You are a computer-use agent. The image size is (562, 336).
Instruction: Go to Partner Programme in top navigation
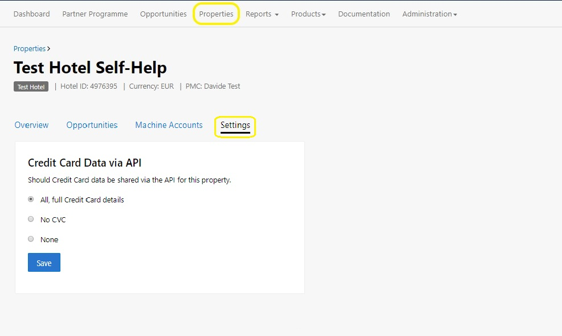point(95,14)
